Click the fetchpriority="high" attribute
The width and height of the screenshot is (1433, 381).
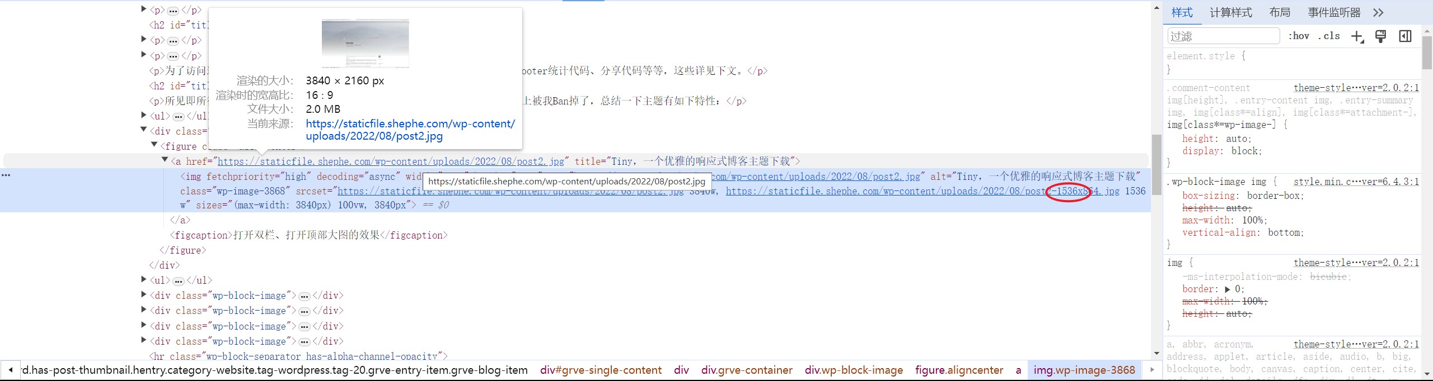point(259,177)
